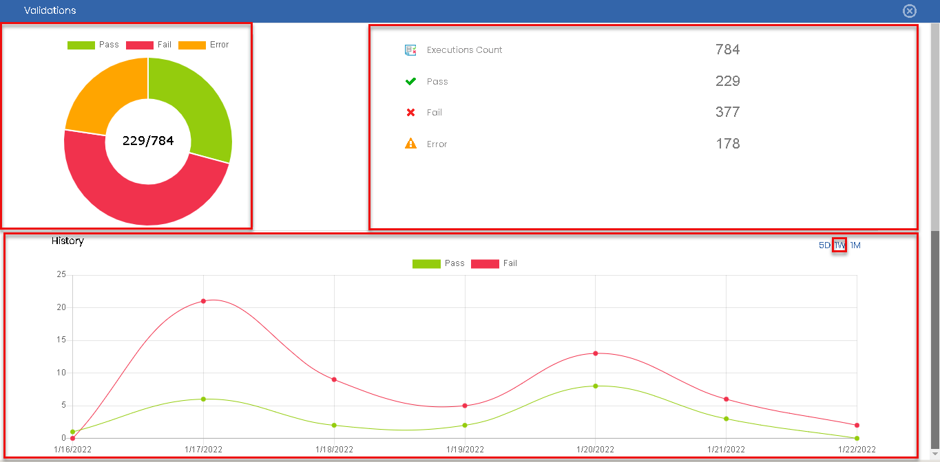Toggle the Pass legend on donut chart
This screenshot has width=940, height=462.
point(93,45)
